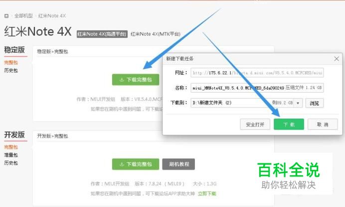The image size is (345, 207).
Task: Click 安全打开 button in dialog
Action: tap(255, 124)
